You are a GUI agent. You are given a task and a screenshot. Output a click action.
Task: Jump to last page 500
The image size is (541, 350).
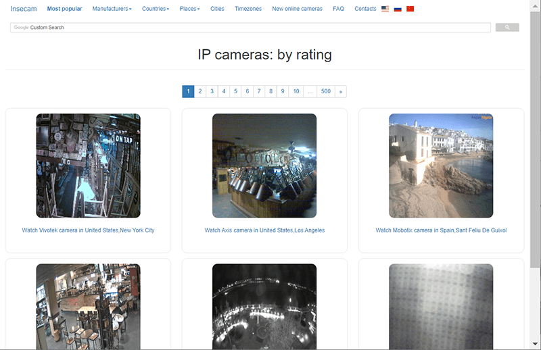(x=326, y=91)
